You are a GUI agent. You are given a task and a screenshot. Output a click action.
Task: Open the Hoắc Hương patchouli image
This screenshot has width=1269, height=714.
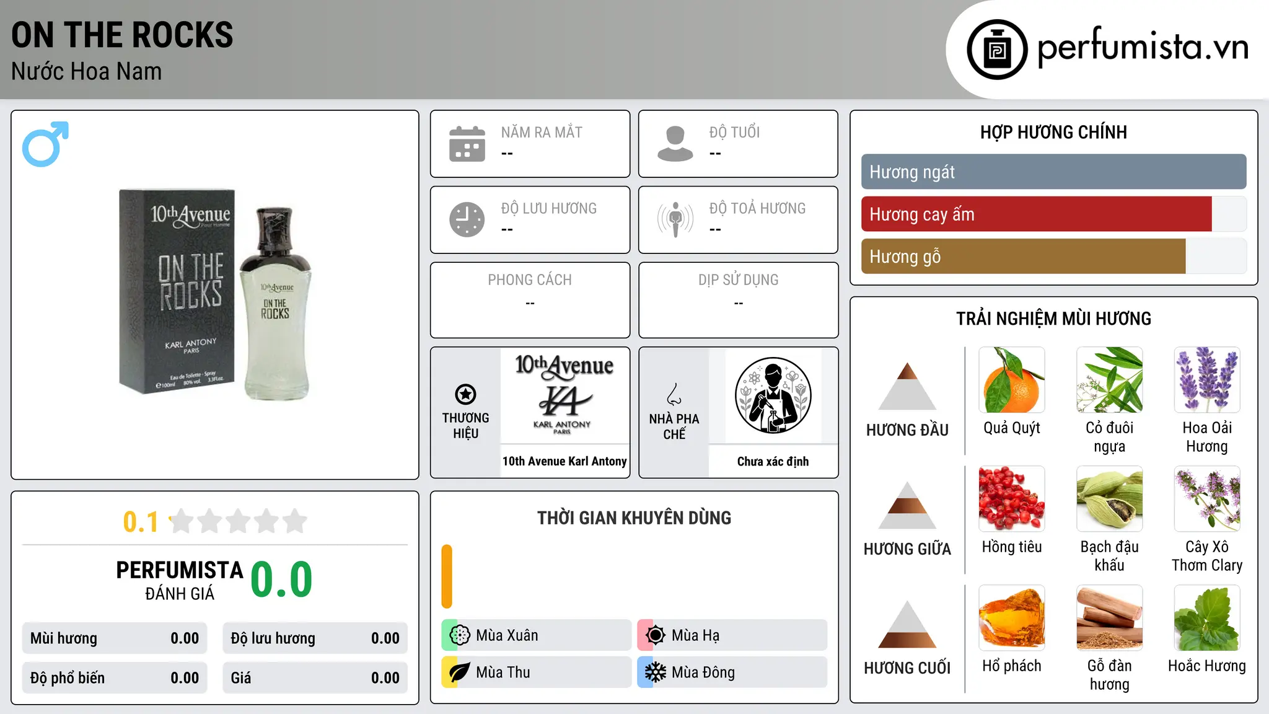coord(1207,618)
